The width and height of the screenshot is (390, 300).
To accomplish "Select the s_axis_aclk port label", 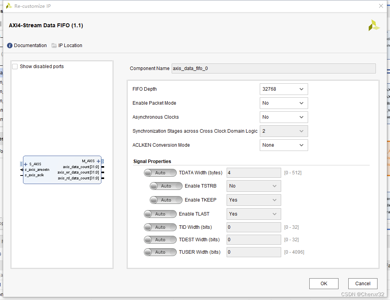I will tap(34, 175).
